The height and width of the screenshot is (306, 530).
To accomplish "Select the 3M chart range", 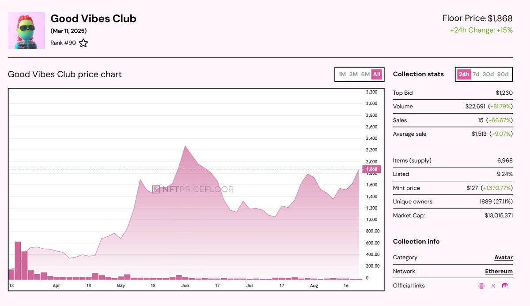I will pyautogui.click(x=353, y=75).
